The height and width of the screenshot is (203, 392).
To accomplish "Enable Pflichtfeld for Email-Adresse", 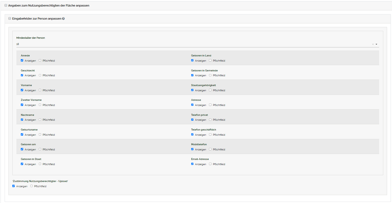I will pyautogui.click(x=210, y=164).
